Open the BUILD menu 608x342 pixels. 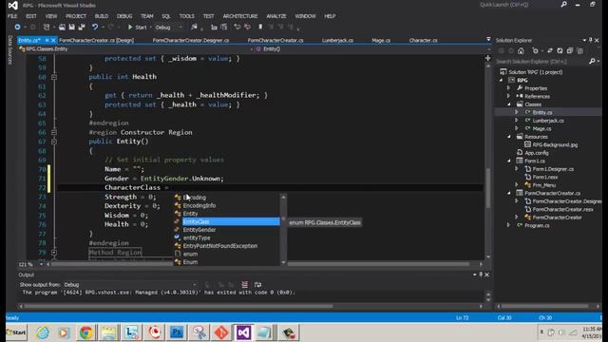click(102, 16)
